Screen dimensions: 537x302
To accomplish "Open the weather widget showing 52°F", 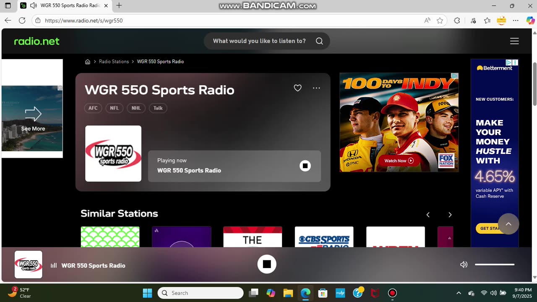I will (x=20, y=293).
